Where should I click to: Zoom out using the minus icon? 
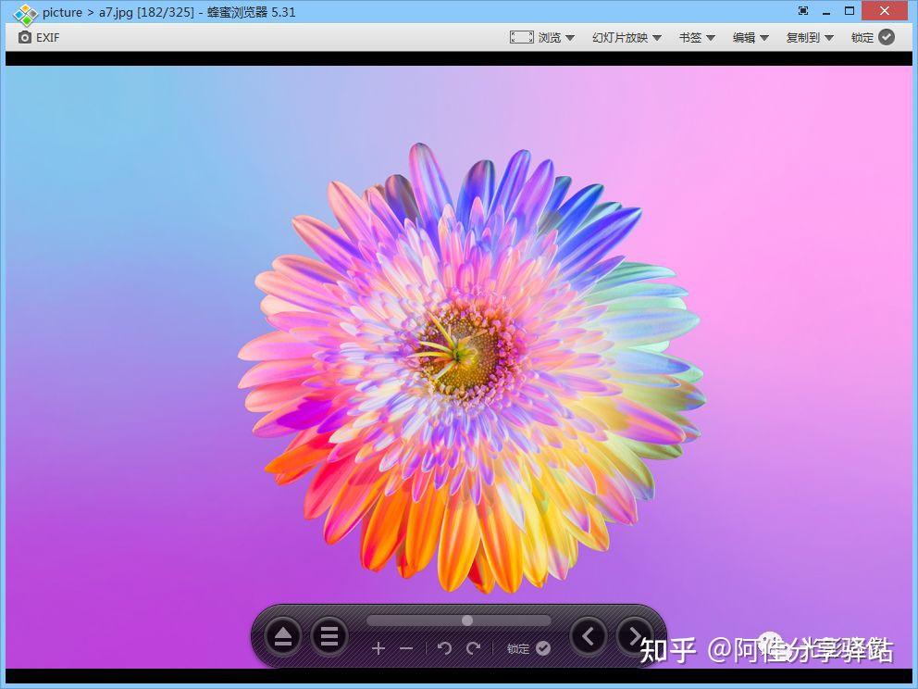pyautogui.click(x=405, y=648)
